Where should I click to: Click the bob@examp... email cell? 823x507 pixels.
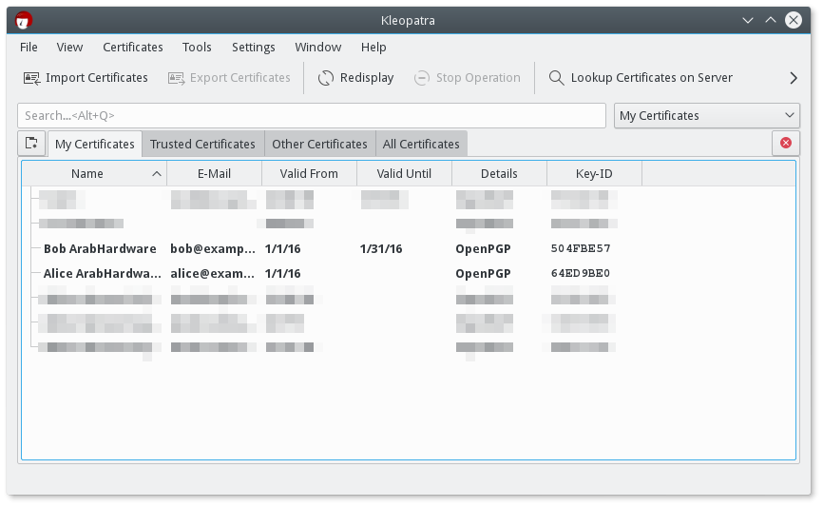213,249
